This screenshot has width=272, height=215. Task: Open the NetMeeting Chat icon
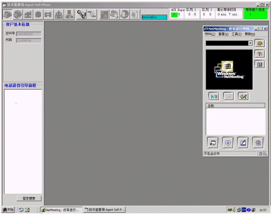point(228,142)
